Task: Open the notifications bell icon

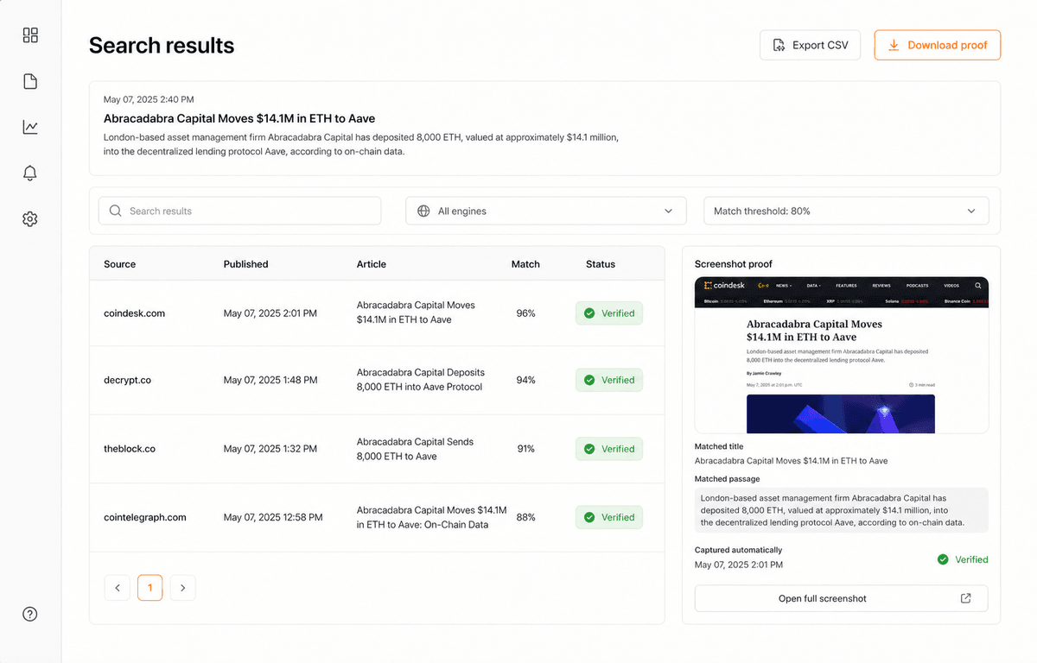Action: tap(30, 174)
